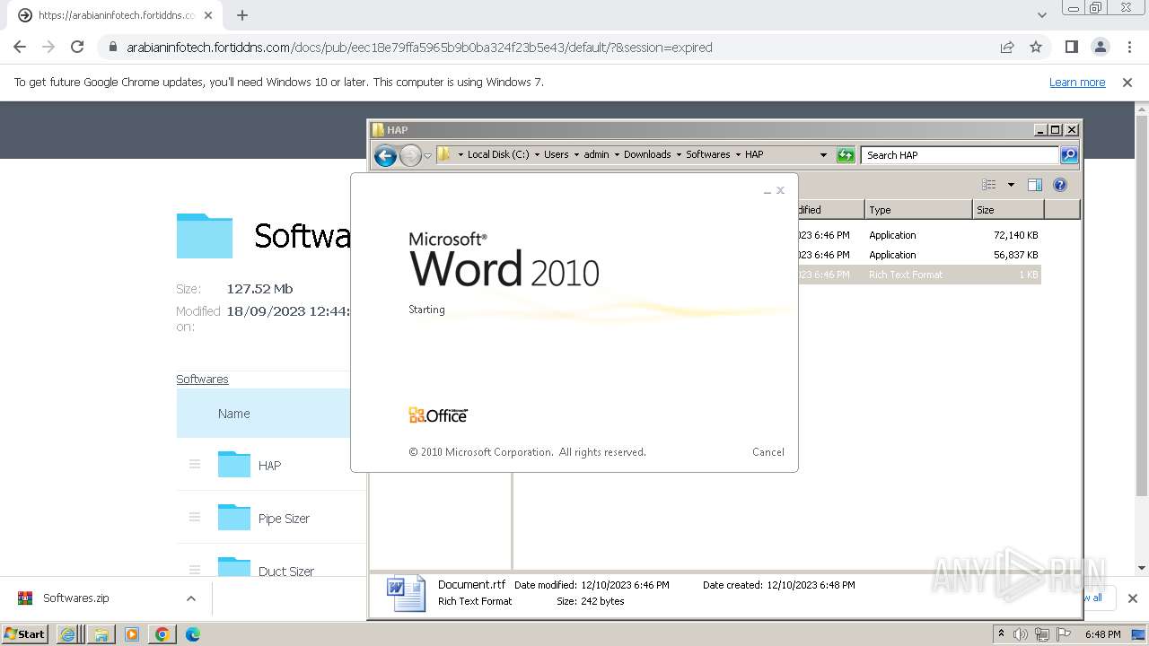The width and height of the screenshot is (1149, 646).
Task: Click the green Refresh button in Explorer
Action: pyautogui.click(x=846, y=155)
